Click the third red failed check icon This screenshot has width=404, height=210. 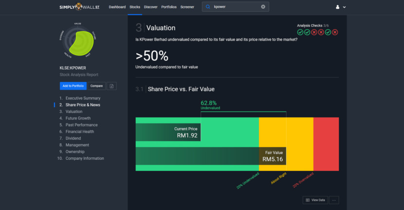[314, 32]
